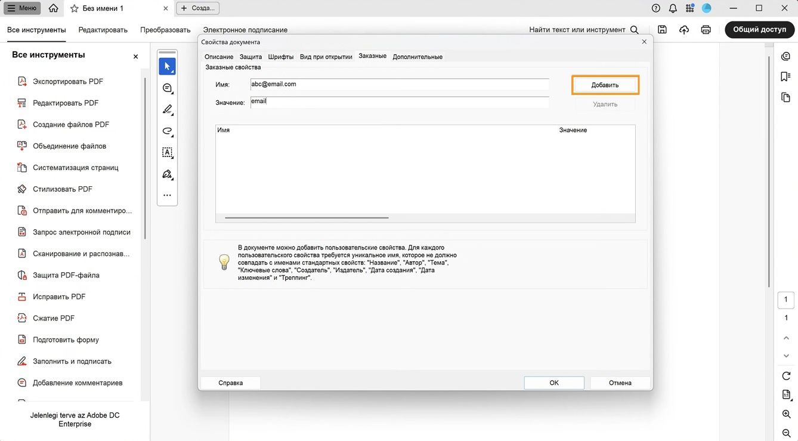Viewport: 798px width, 441px height.
Task: Zoom out with the magnifier minus icon
Action: 786,433
